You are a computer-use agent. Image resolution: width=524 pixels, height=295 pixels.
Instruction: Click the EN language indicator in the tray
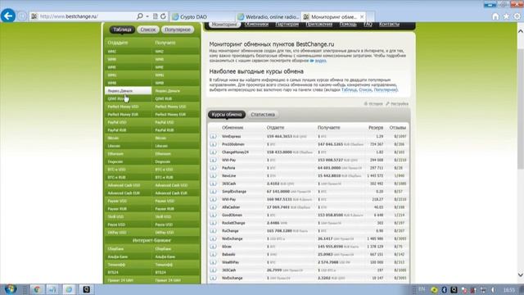click(422, 289)
